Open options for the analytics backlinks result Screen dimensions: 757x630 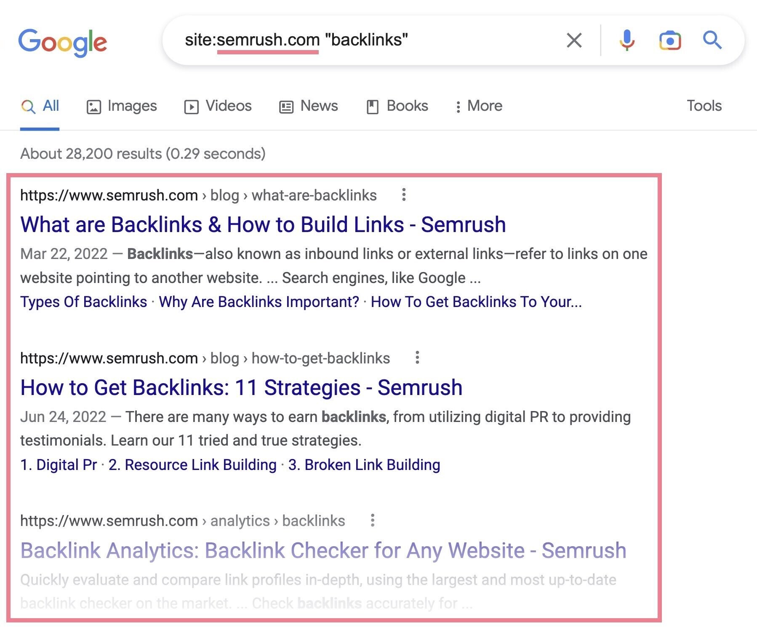[373, 520]
